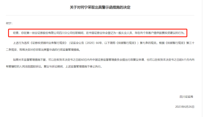This screenshot has width=203, height=117.
Task: Click the line starting with 如果对本监督管理措施不服
Action: tap(104, 60)
